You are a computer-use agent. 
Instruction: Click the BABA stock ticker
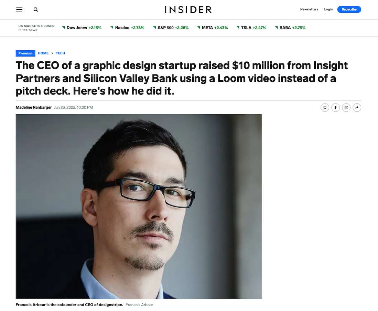[x=290, y=28]
